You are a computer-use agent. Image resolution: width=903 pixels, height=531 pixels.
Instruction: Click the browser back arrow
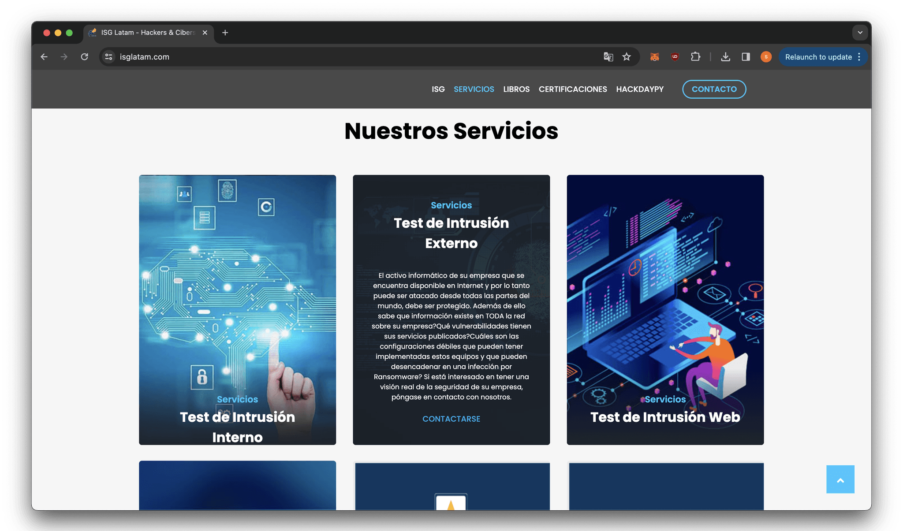tap(44, 57)
